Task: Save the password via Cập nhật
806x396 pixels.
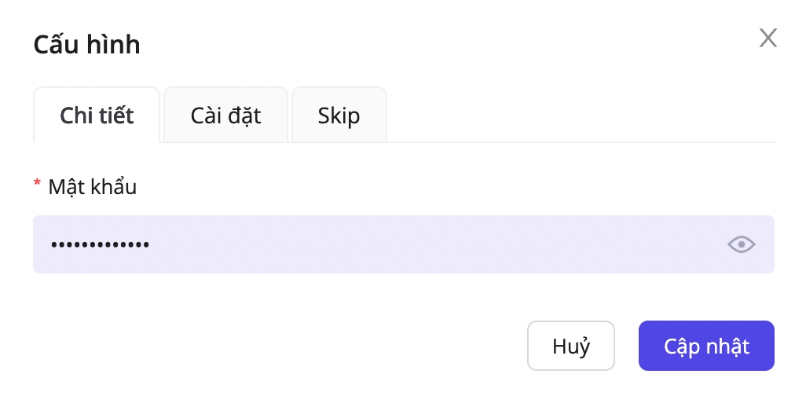Action: pyautogui.click(x=706, y=346)
